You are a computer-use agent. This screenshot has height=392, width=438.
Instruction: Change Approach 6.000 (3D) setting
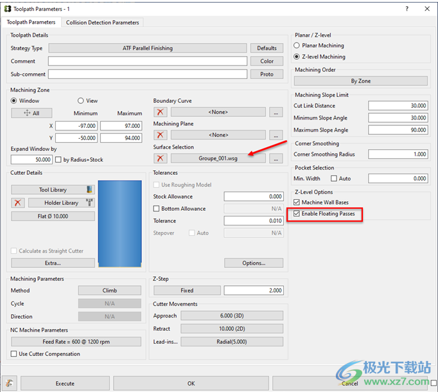pos(232,316)
